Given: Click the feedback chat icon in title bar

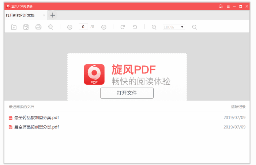Looking at the screenshot, I should 221,6.
